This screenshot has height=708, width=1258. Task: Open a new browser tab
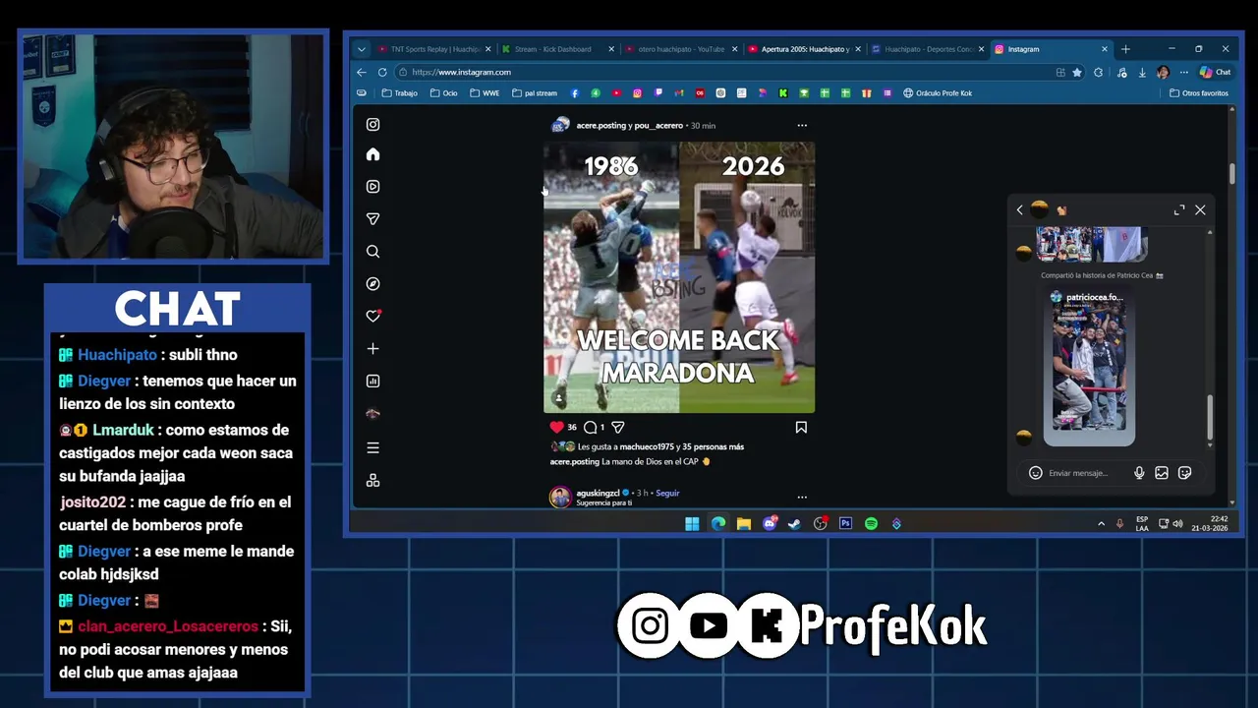(x=1125, y=49)
